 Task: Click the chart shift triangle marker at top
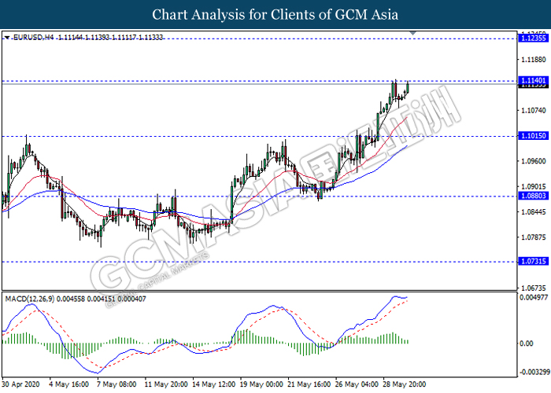coord(413,33)
